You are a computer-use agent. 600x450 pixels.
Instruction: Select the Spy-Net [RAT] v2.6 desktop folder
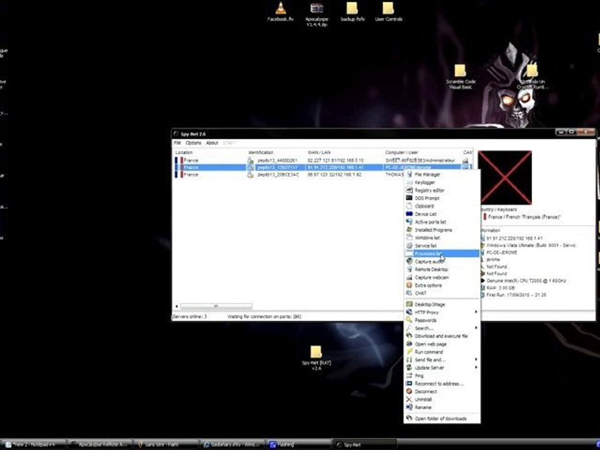tap(316, 357)
